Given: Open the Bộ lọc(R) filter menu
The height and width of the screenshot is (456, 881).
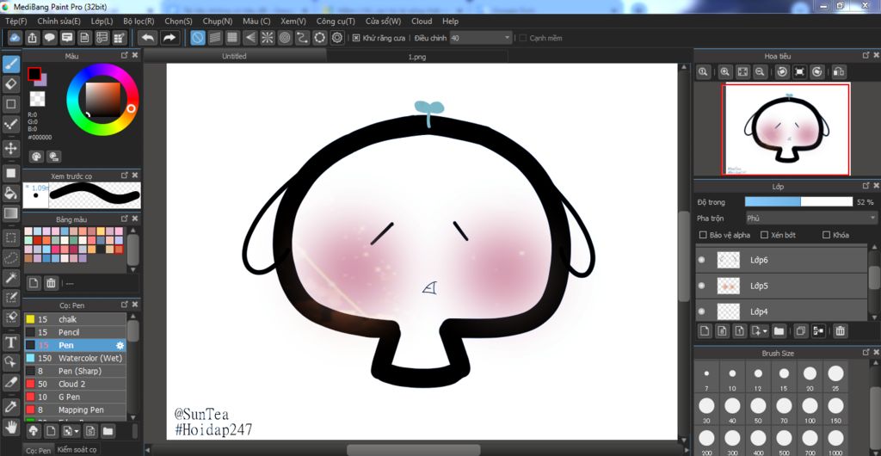Looking at the screenshot, I should pos(139,22).
